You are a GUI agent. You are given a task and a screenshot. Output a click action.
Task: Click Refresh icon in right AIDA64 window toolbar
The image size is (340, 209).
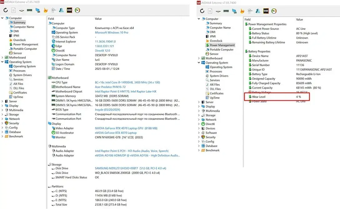(202, 11)
